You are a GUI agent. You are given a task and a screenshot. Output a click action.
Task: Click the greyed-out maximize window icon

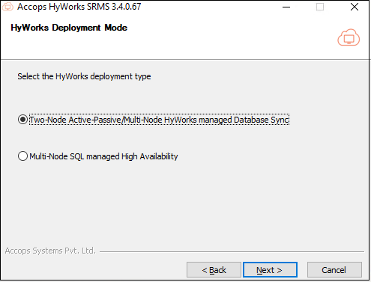click(x=320, y=7)
